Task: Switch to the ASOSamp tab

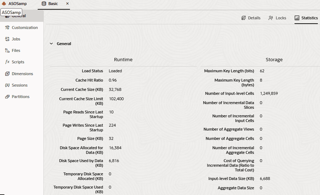Action: 14,4
